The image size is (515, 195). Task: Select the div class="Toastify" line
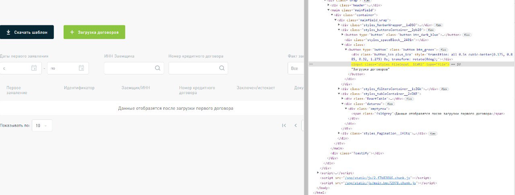tap(357, 153)
